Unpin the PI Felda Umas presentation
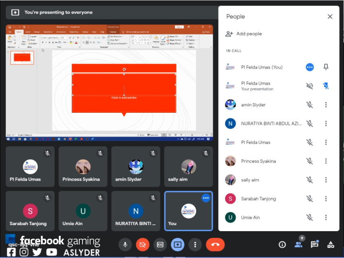Screen dimensions: 344x258 tap(326, 86)
